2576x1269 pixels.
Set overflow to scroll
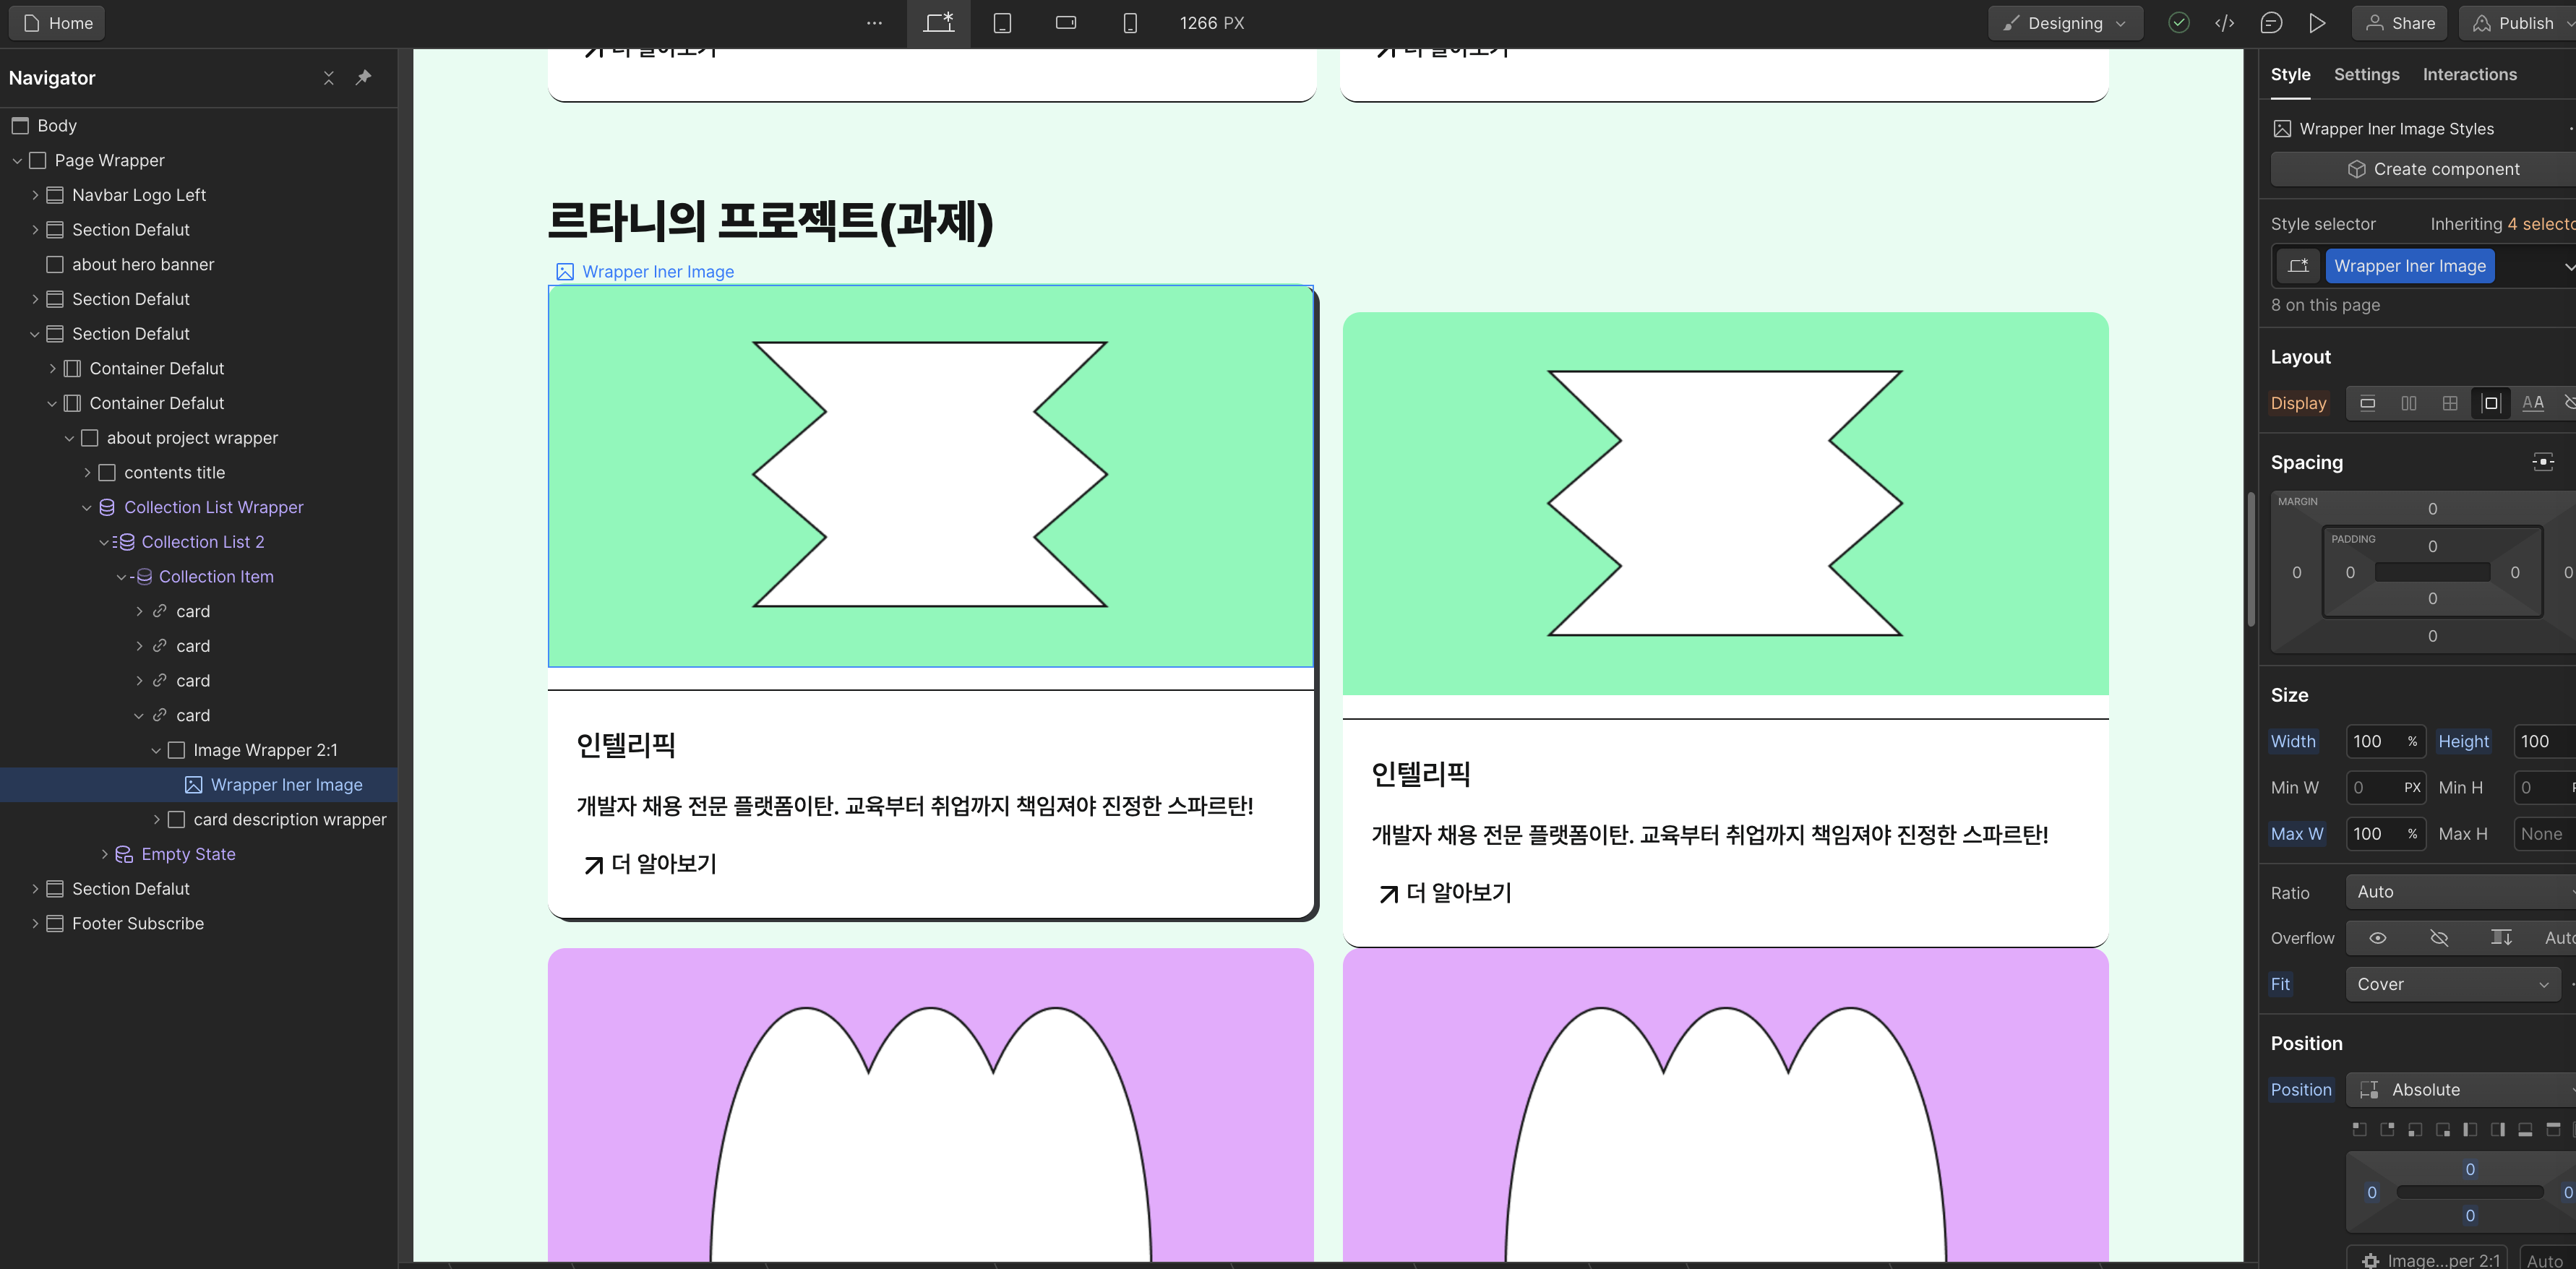tap(2501, 938)
